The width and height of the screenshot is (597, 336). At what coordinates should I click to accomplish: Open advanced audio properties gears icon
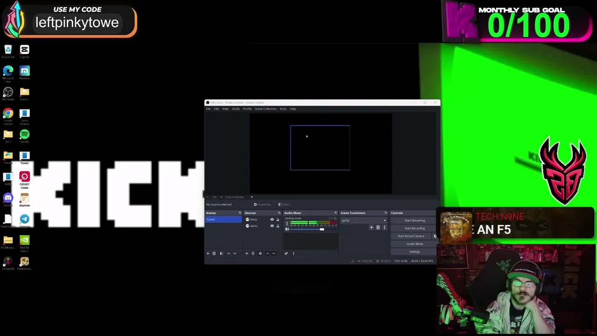(x=286, y=253)
